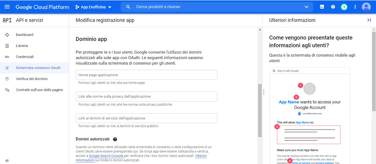Click the Domini autorizzati heading text

93,139
